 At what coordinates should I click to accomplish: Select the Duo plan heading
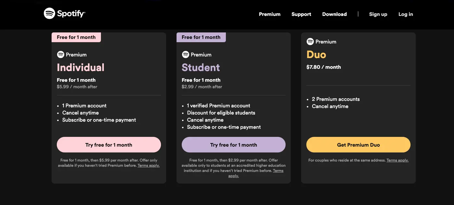pyautogui.click(x=316, y=54)
